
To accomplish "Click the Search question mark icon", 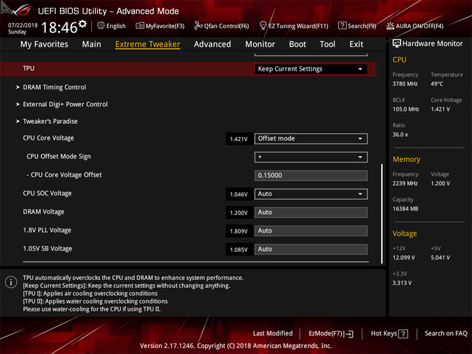I will coord(342,26).
